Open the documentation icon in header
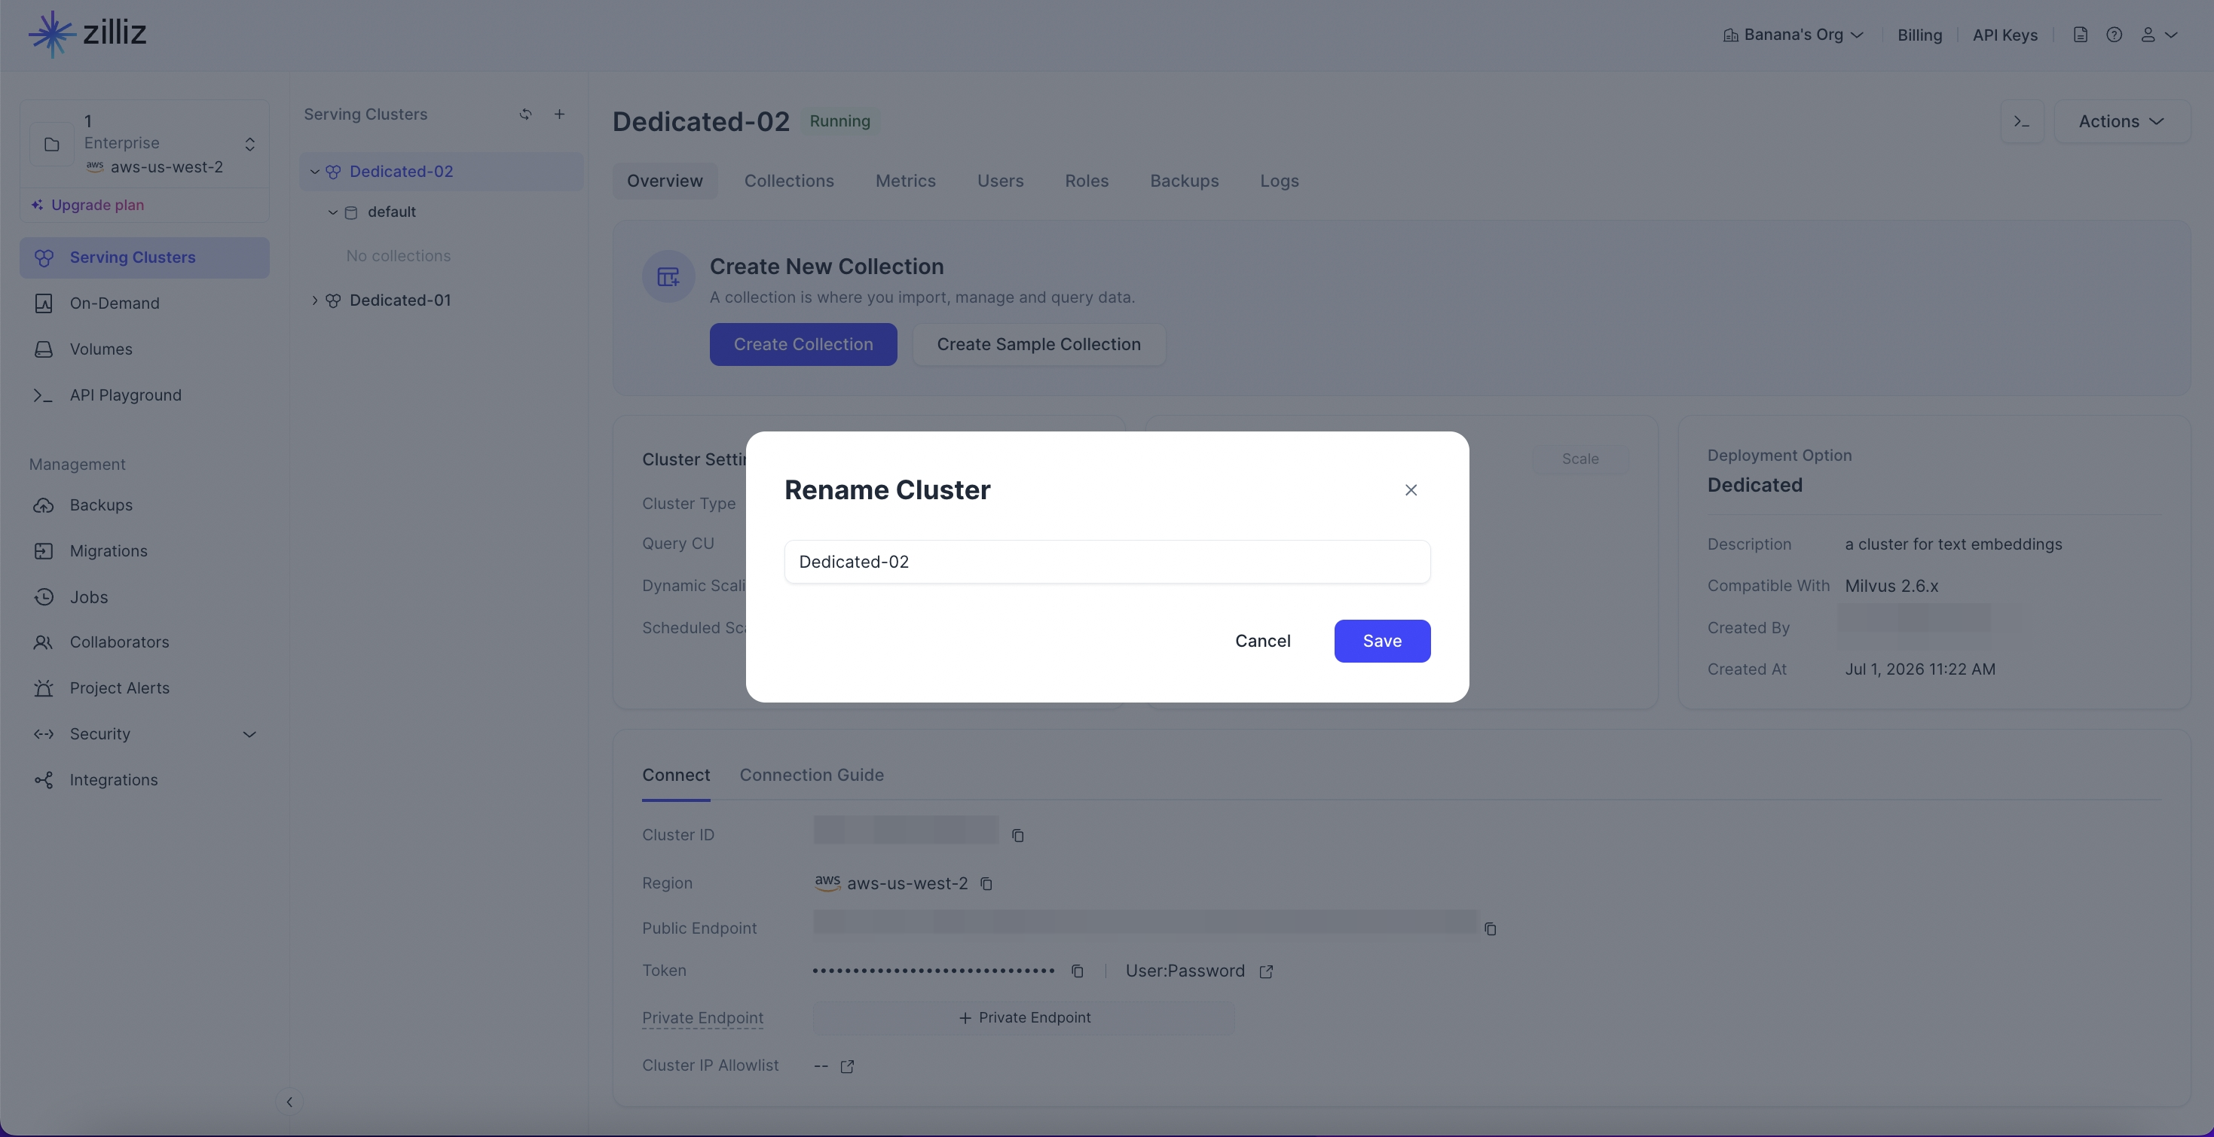Screen dimensions: 2214x1137 [2080, 35]
